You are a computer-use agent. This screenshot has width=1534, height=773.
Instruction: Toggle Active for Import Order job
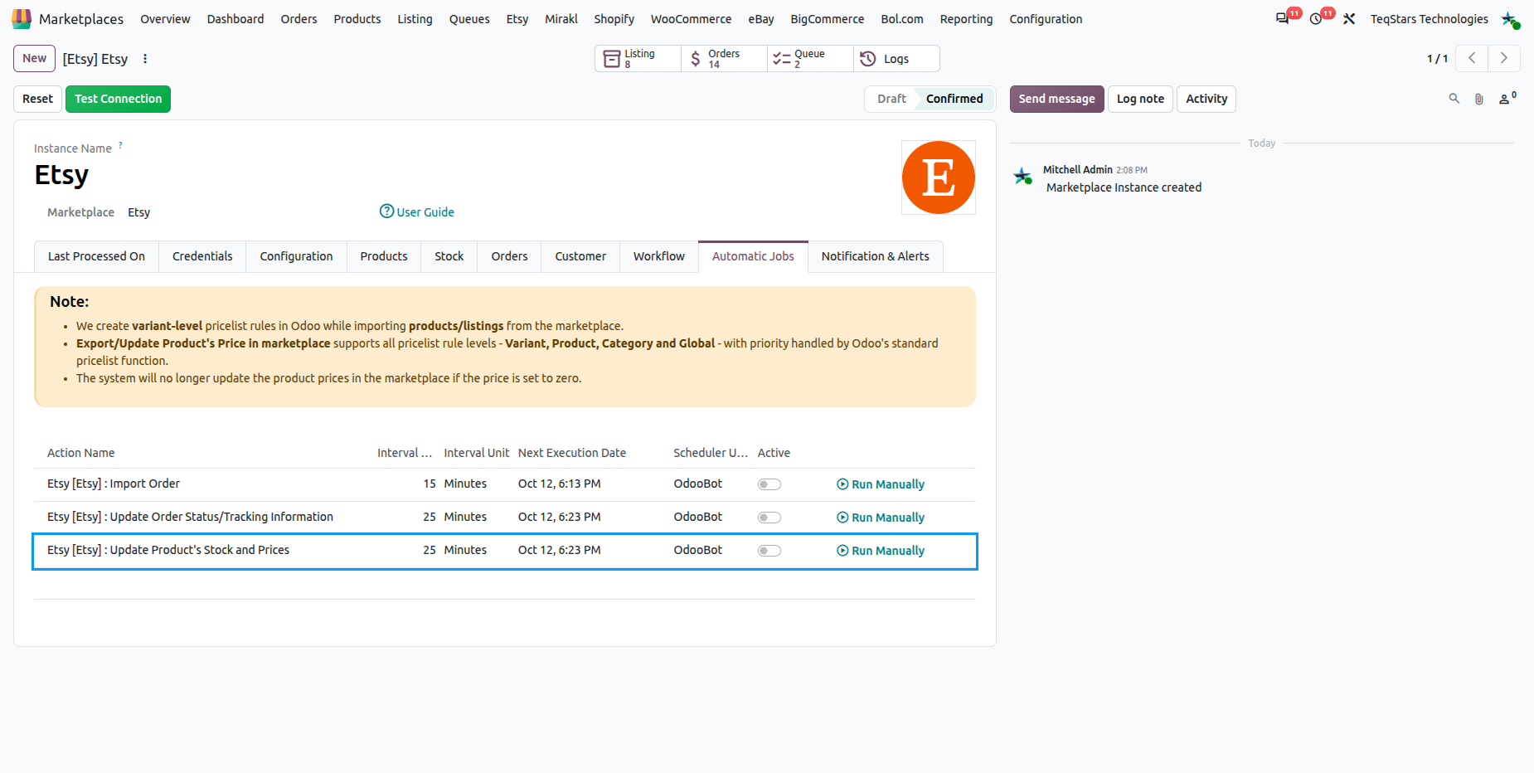click(x=769, y=484)
